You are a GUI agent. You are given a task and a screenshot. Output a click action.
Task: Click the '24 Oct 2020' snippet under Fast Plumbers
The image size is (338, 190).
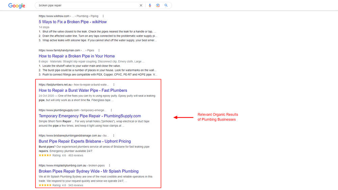pos(97,98)
